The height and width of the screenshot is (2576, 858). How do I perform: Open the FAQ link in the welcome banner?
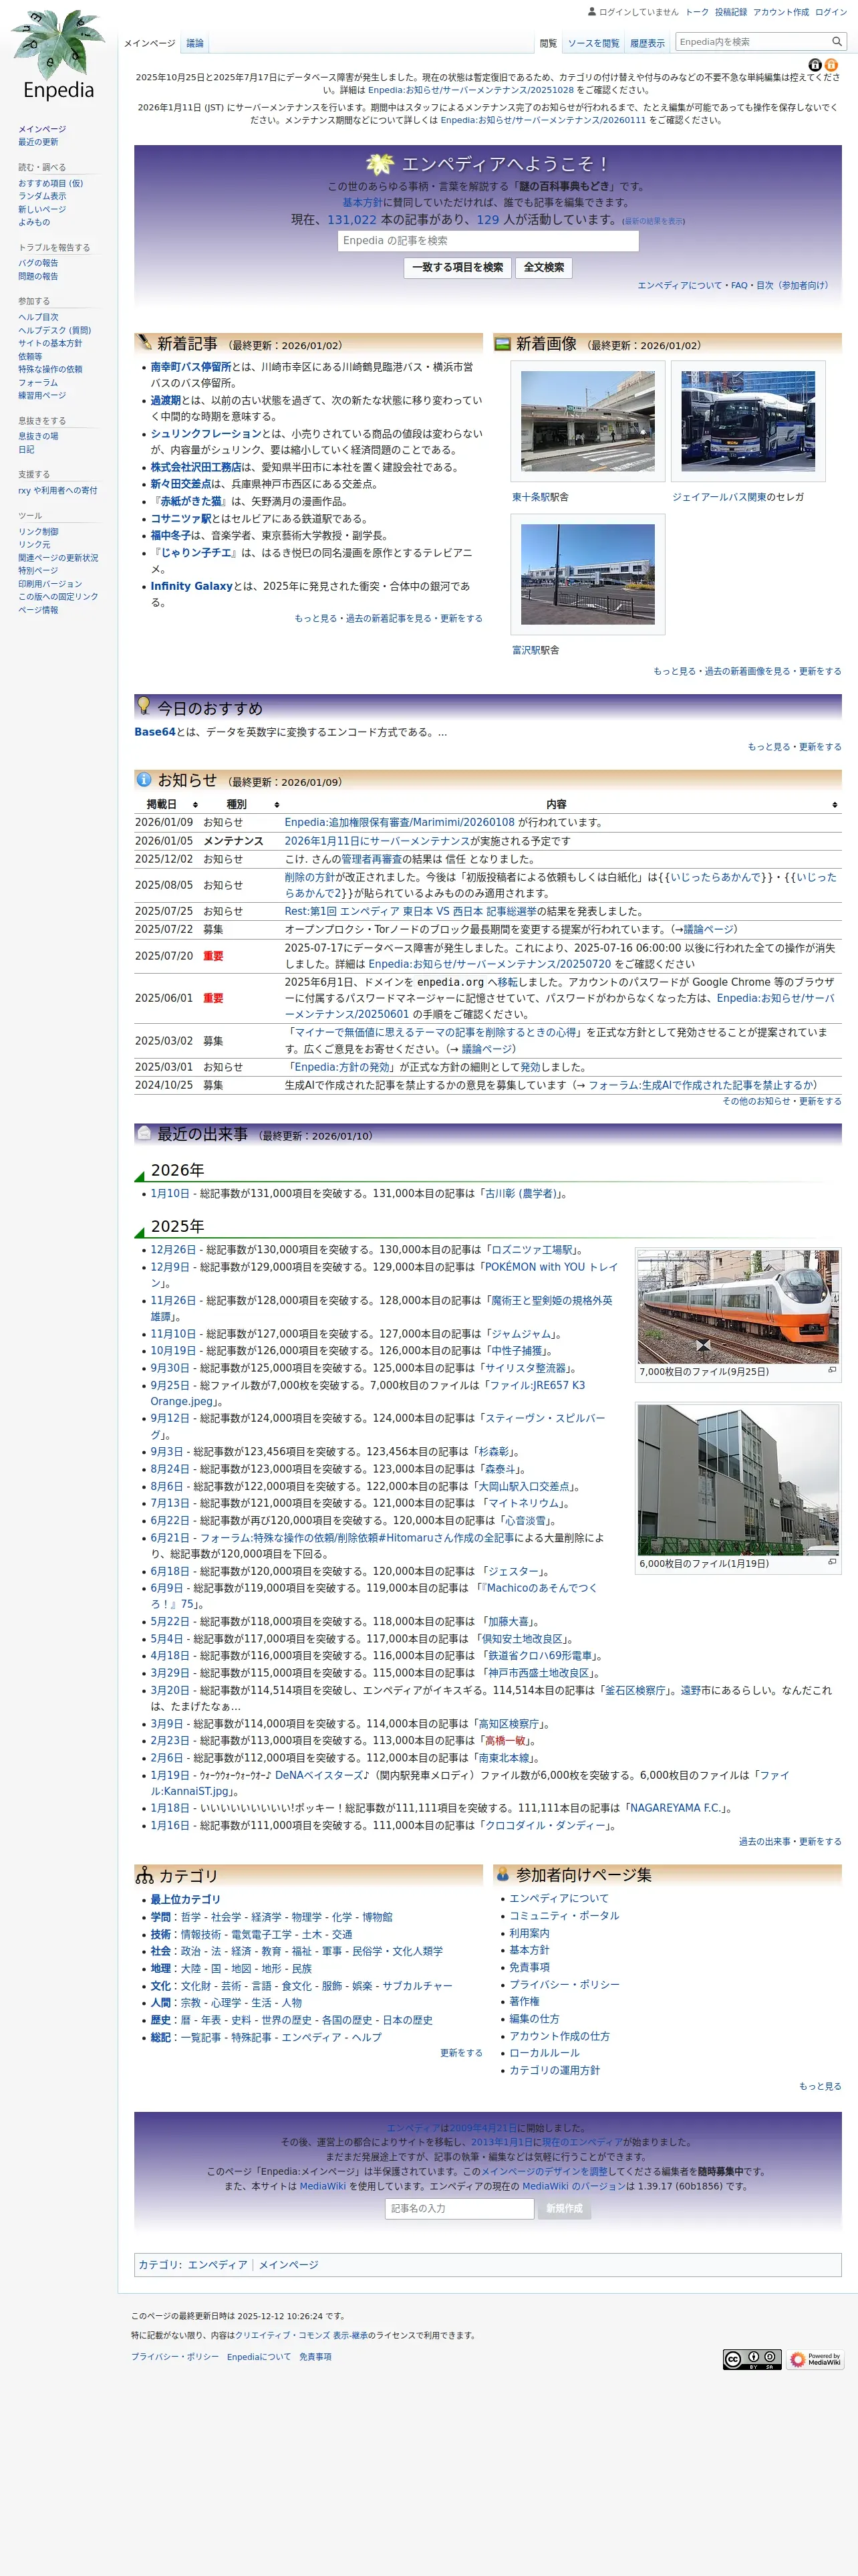pos(739,285)
